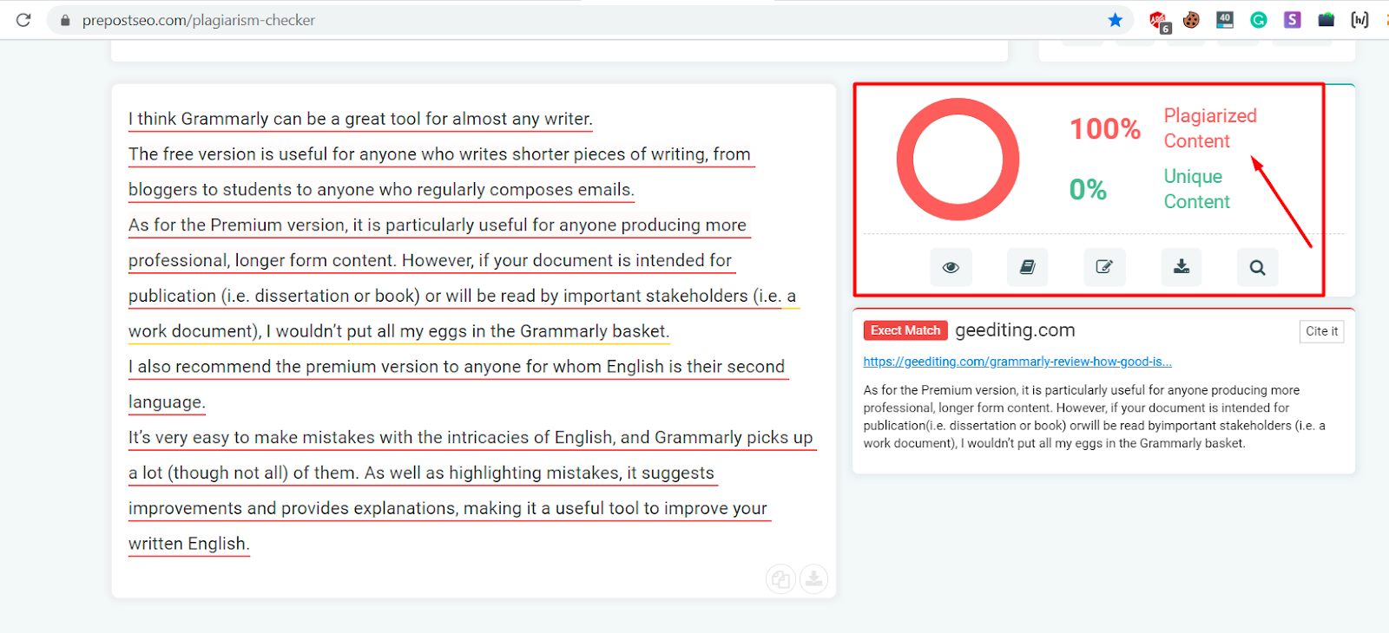The height and width of the screenshot is (633, 1389).
Task: Click line 'work document), I wouldn't put all my eggs'
Action: (398, 332)
